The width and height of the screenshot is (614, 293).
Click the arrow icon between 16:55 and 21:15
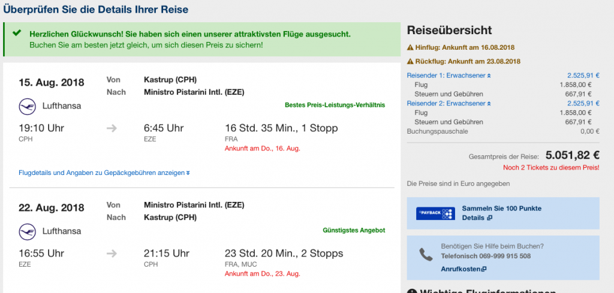pyautogui.click(x=112, y=253)
